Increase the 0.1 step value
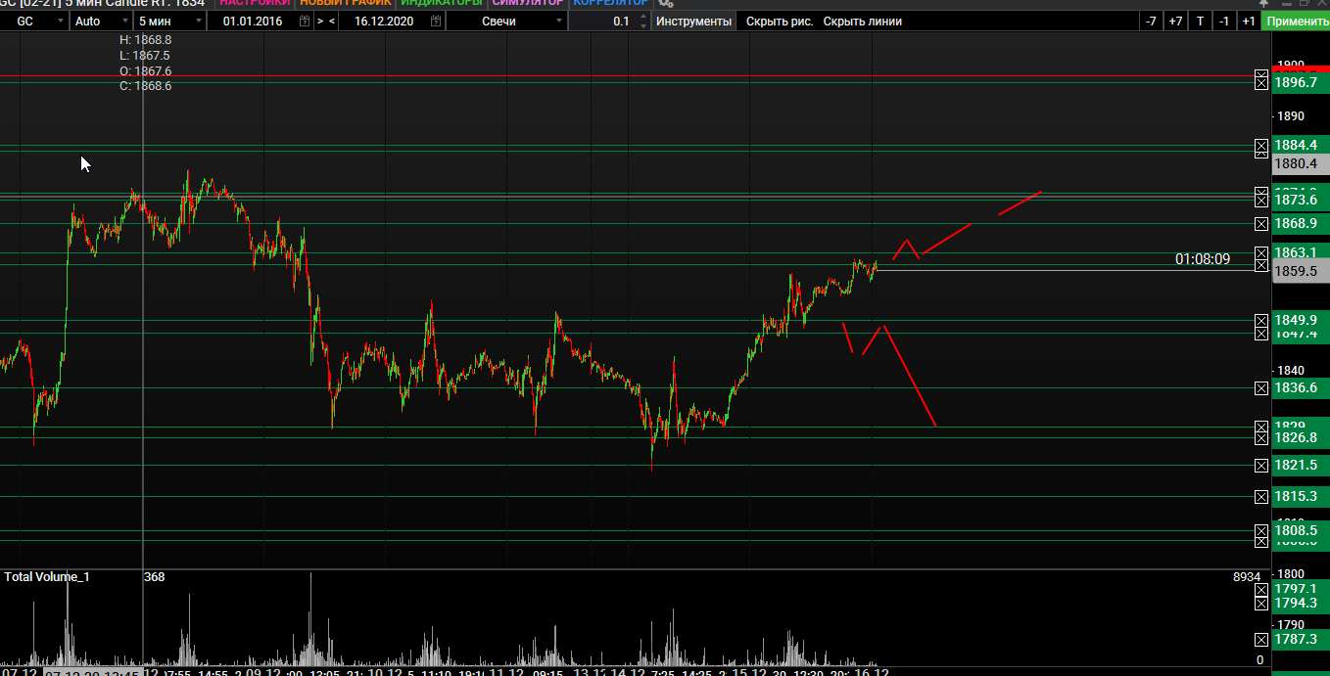Image resolution: width=1330 pixels, height=676 pixels. pos(642,17)
